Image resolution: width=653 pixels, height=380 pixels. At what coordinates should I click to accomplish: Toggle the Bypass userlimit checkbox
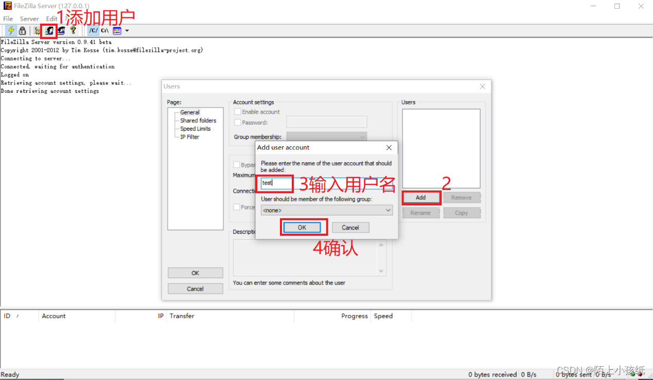237,165
